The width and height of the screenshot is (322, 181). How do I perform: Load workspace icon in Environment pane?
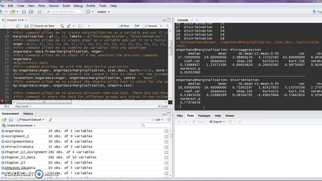tap(4, 120)
